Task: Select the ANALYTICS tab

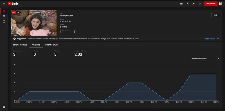Action: tap(36, 45)
